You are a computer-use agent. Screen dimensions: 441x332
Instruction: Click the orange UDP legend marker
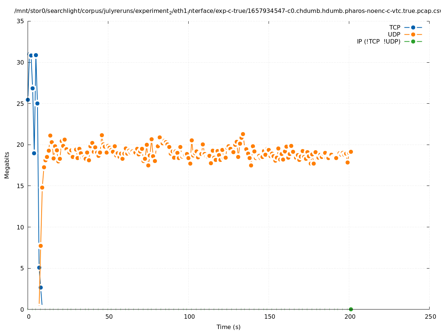[x=413, y=34]
